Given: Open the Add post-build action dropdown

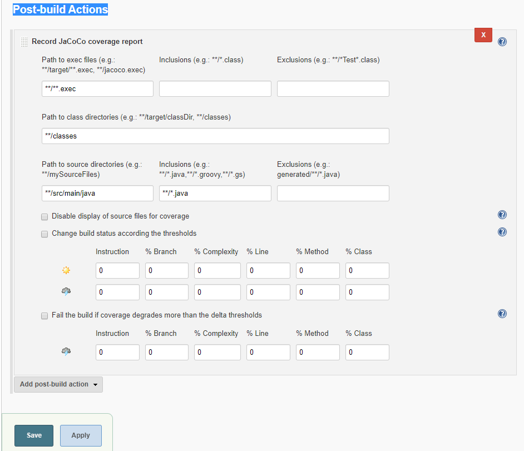Looking at the screenshot, I should 58,384.
